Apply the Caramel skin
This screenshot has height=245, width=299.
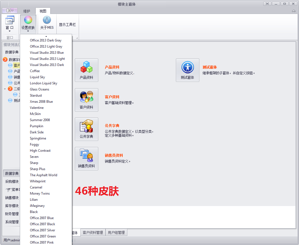point(46,187)
